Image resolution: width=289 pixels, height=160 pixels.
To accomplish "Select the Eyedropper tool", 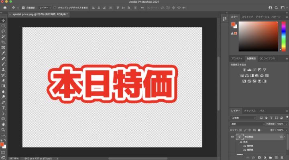I will 3,53.
